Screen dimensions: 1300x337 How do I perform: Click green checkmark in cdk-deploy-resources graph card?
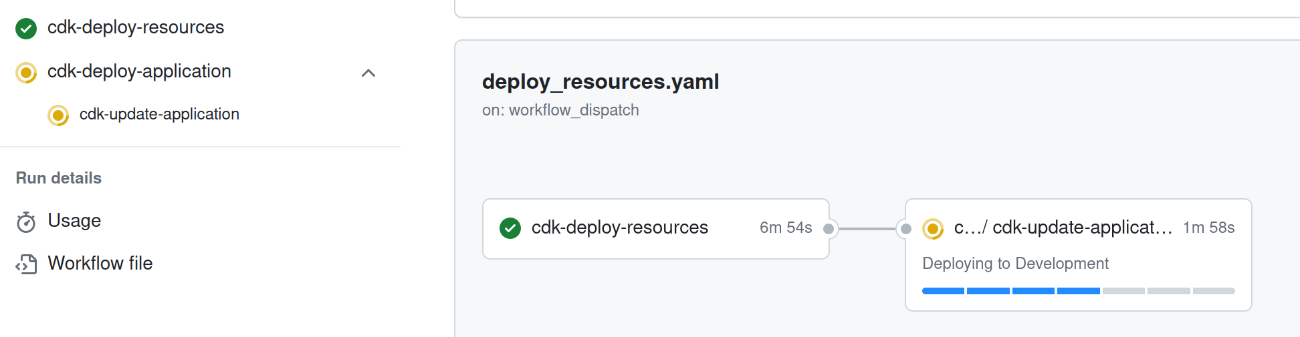pos(510,228)
